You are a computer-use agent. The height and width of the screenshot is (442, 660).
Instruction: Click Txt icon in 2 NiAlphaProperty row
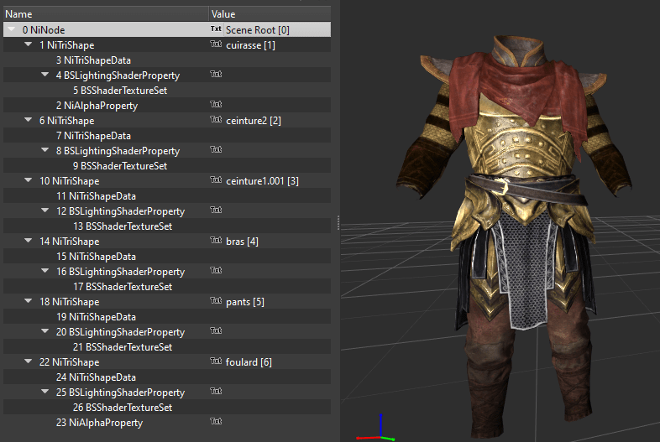click(x=216, y=105)
